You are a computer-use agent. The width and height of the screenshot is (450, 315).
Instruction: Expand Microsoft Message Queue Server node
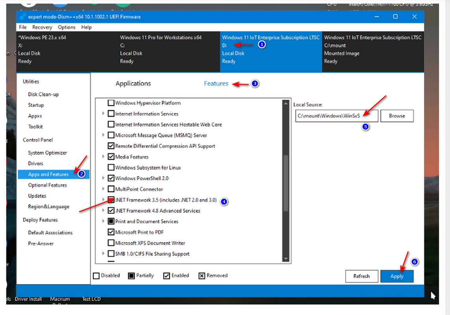pyautogui.click(x=103, y=135)
